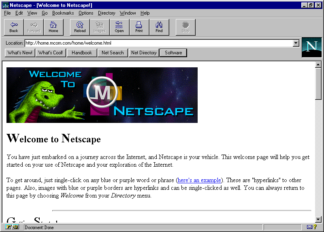This screenshot has height=232, width=324.
Task: Open the Go menu
Action: point(45,13)
